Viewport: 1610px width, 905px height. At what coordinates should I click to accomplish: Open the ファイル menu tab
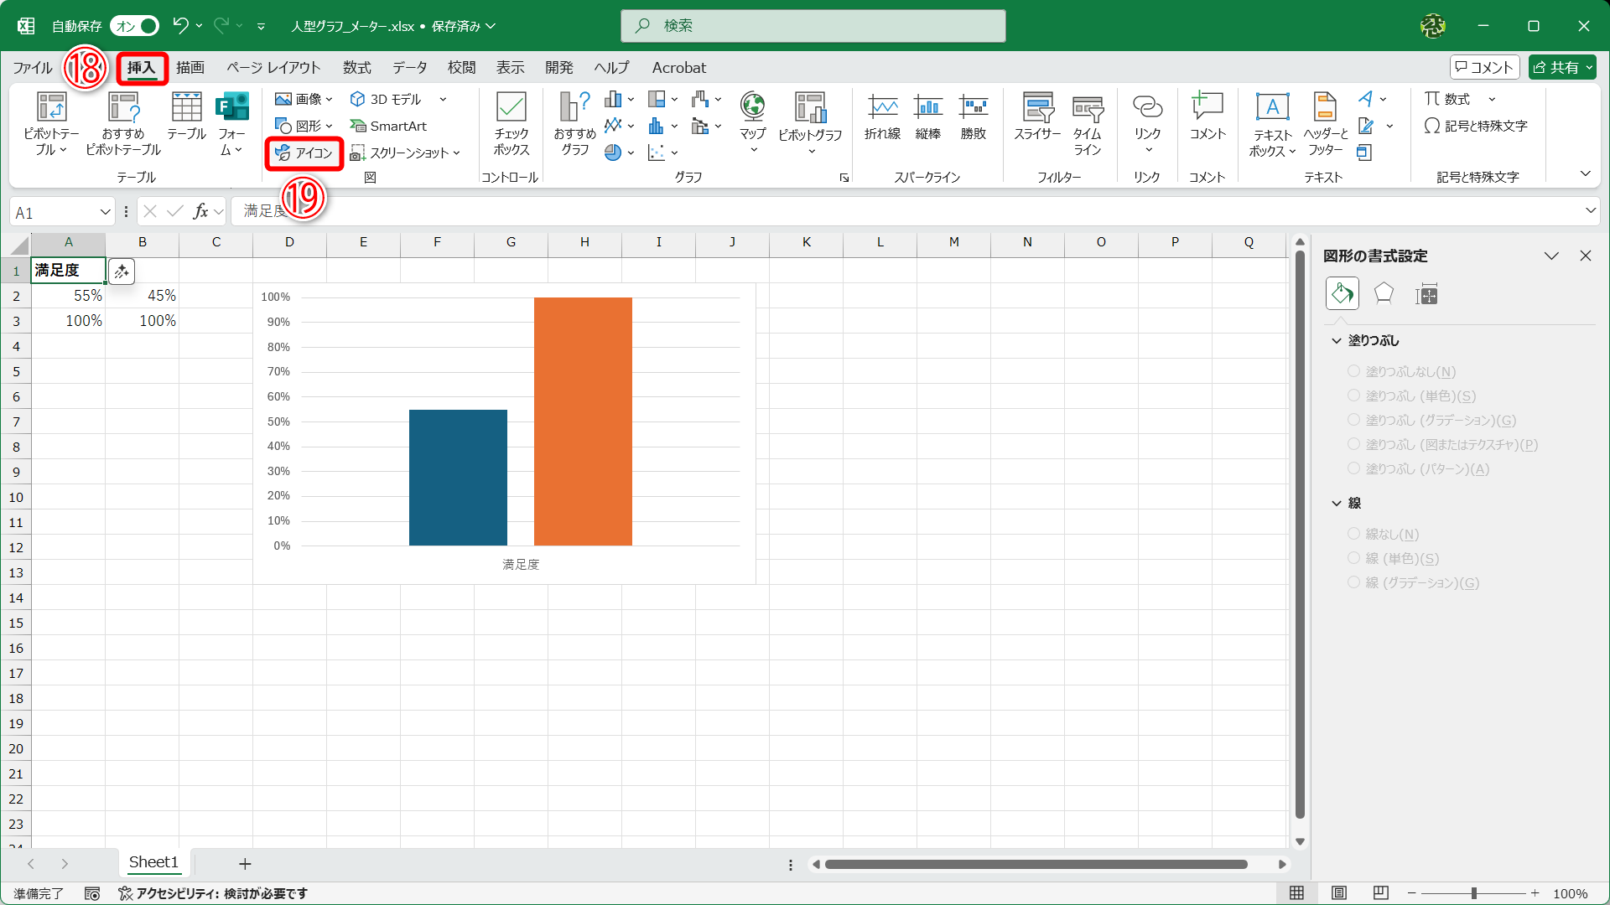[x=33, y=68]
